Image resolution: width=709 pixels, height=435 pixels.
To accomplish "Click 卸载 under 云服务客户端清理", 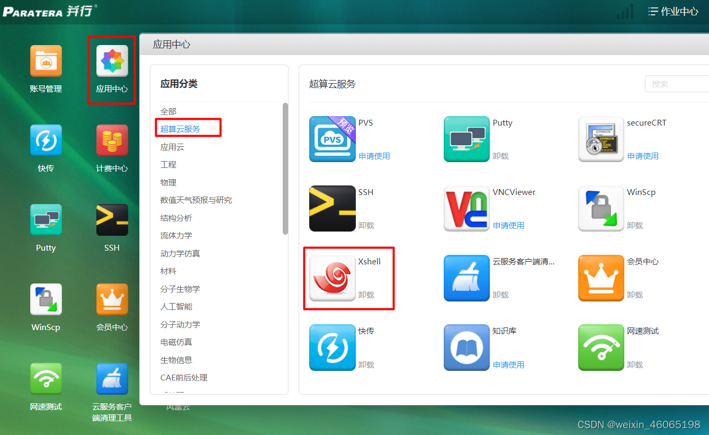I will [x=500, y=295].
